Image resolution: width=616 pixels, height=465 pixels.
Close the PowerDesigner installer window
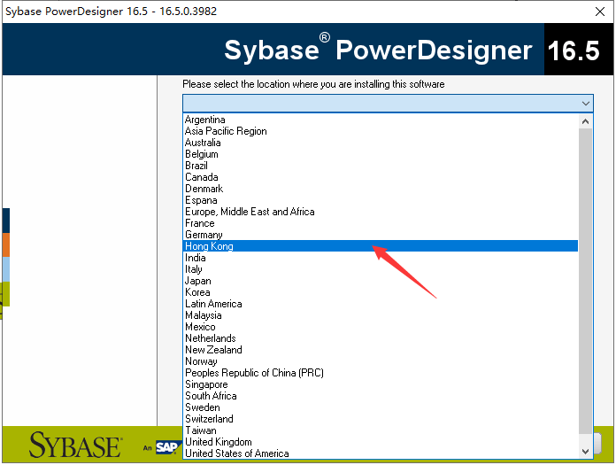pos(600,12)
